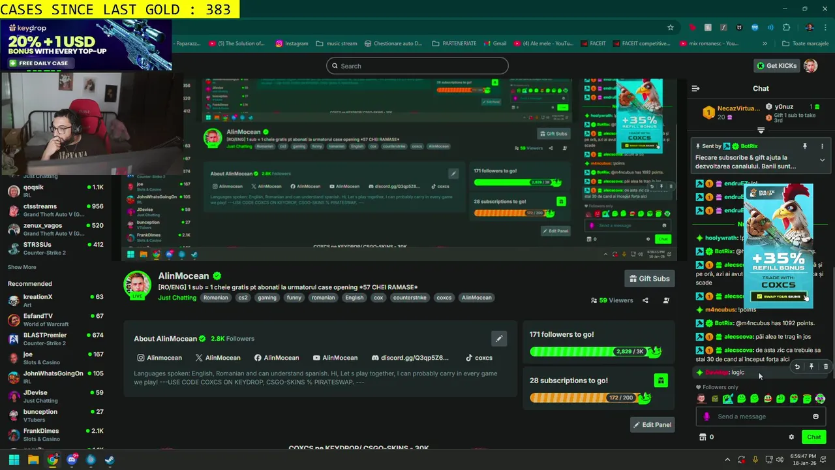Click the AlinMocean streamer avatar
The height and width of the screenshot is (470, 835).
[x=138, y=285]
